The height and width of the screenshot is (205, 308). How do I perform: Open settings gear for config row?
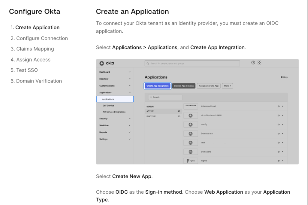pos(278,124)
